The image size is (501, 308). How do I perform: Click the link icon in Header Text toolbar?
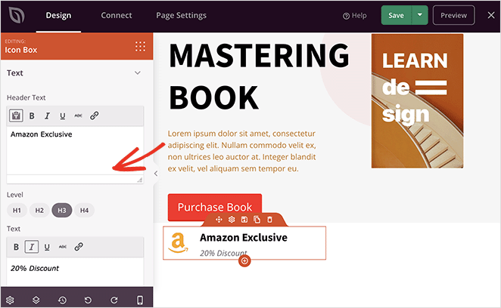pyautogui.click(x=94, y=115)
